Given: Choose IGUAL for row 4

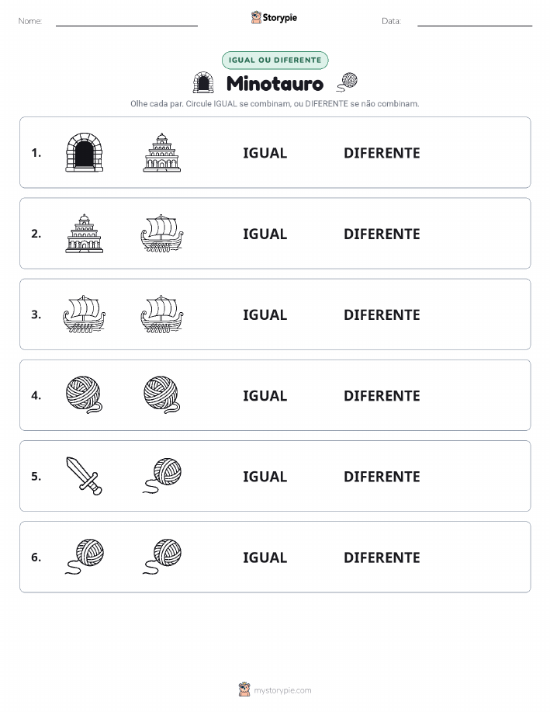Looking at the screenshot, I should 265,395.
